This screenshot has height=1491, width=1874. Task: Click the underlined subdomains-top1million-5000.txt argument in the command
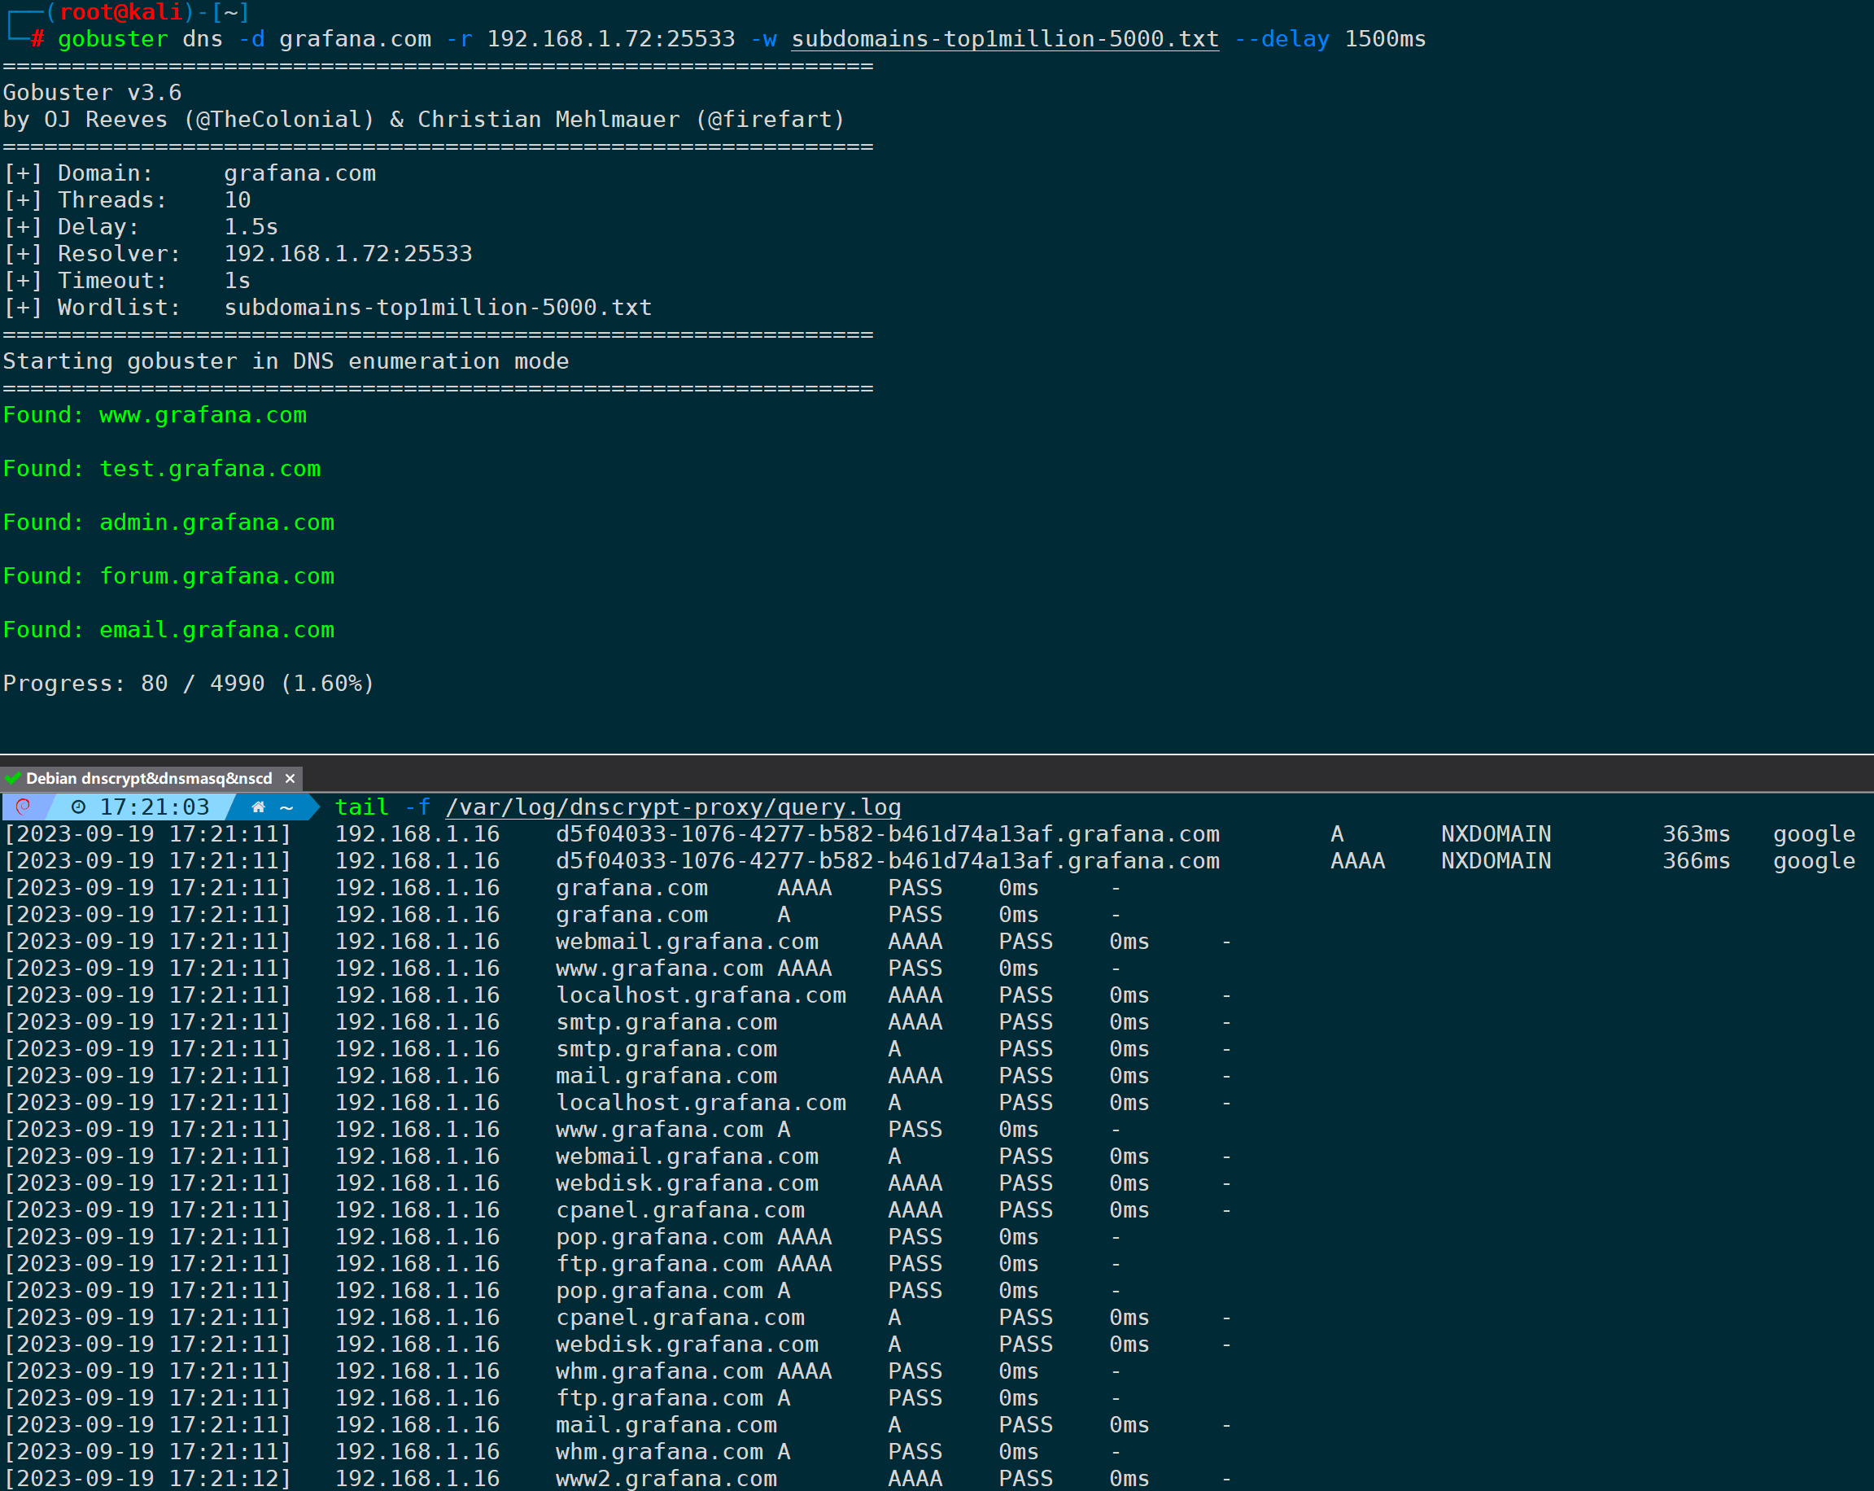[x=1005, y=39]
